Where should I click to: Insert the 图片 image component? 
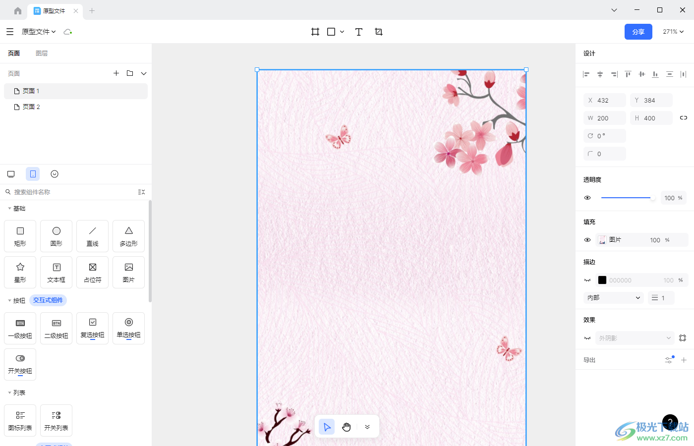coord(129,272)
